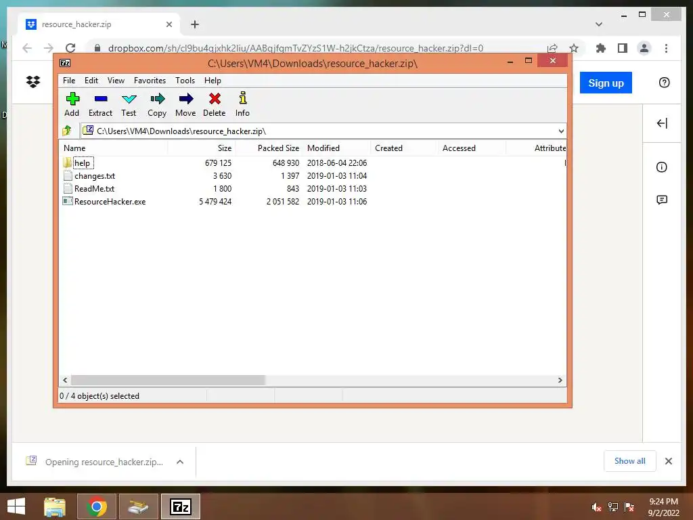The width and height of the screenshot is (693, 520).
Task: Click the horizontal scrollbar thumb
Action: coord(168,381)
